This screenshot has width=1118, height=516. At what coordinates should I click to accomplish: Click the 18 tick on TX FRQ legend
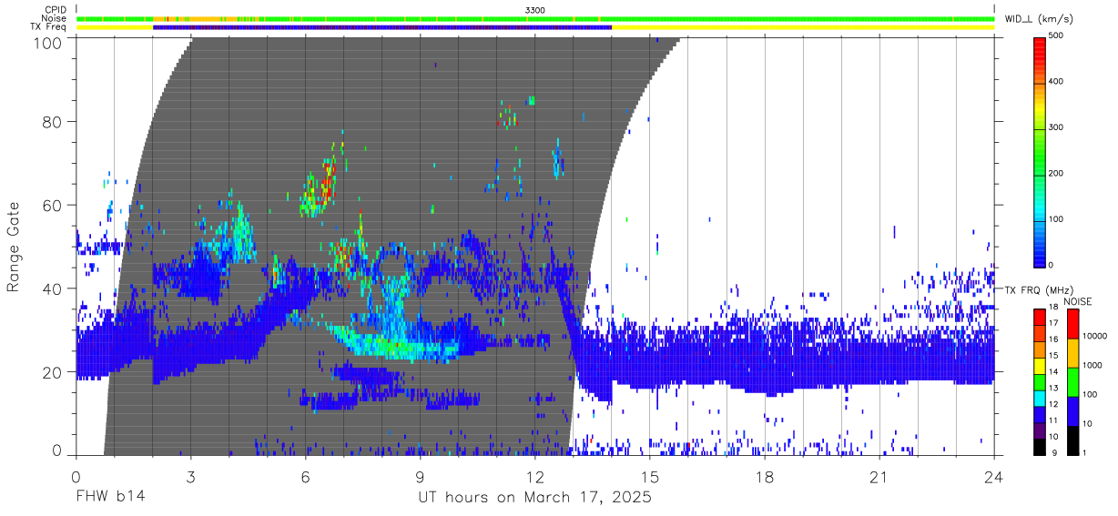(x=1053, y=308)
